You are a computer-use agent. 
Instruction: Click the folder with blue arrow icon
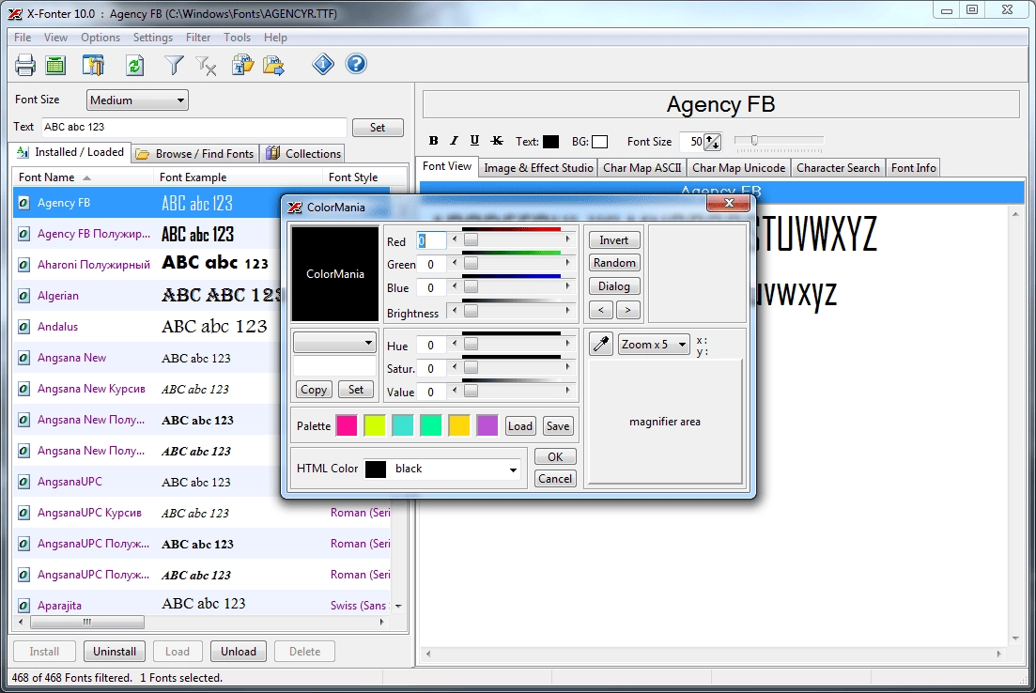point(273,65)
